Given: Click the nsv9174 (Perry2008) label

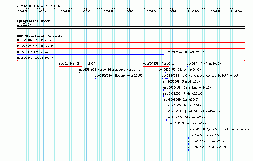Looking at the screenshot, I should 33,52.
